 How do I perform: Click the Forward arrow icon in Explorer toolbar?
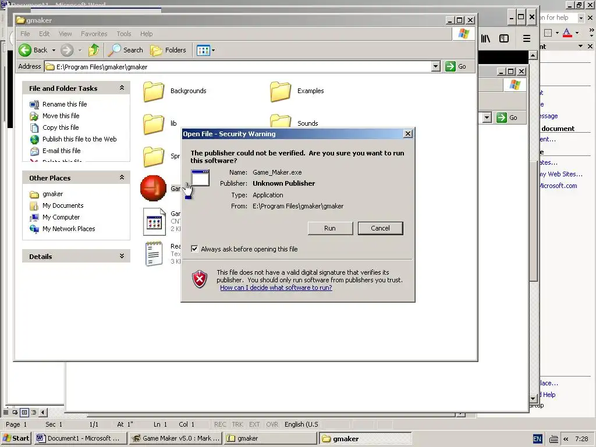[x=67, y=50]
